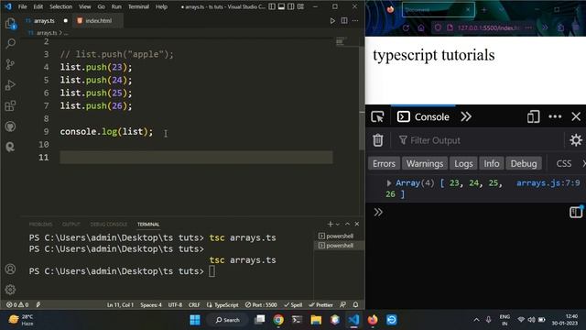Open the Source Control view in activity bar

tap(10, 64)
